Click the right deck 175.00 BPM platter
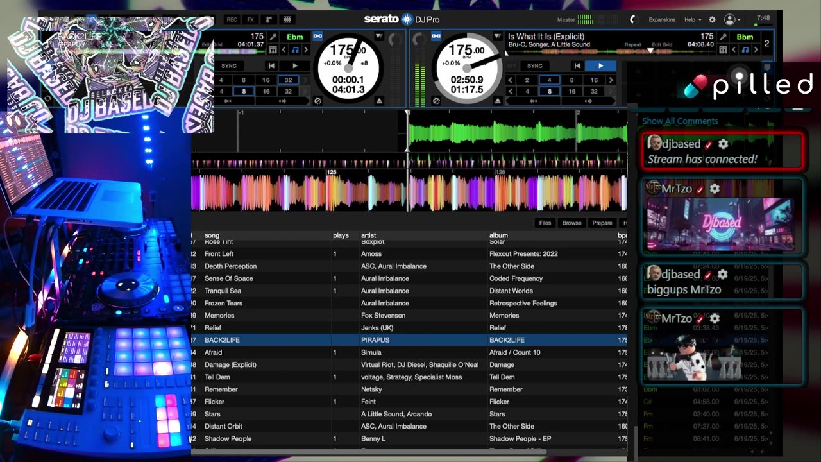Viewport: 821px width, 462px height. (466, 68)
